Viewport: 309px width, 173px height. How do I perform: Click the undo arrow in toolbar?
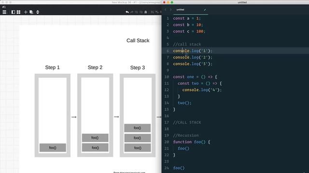pos(127,12)
